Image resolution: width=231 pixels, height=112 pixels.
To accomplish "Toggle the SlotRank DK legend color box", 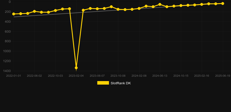I will [x=103, y=83].
